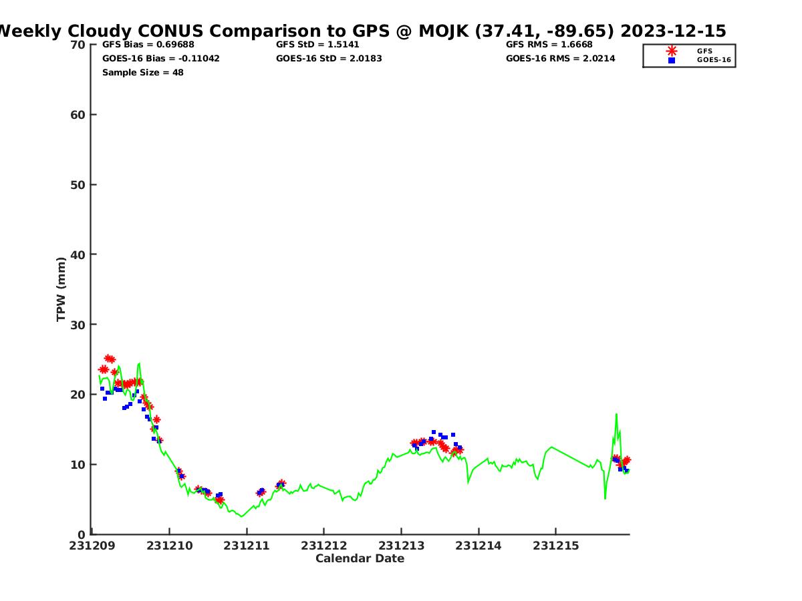Click the 231215 x-axis tick label

(x=555, y=546)
